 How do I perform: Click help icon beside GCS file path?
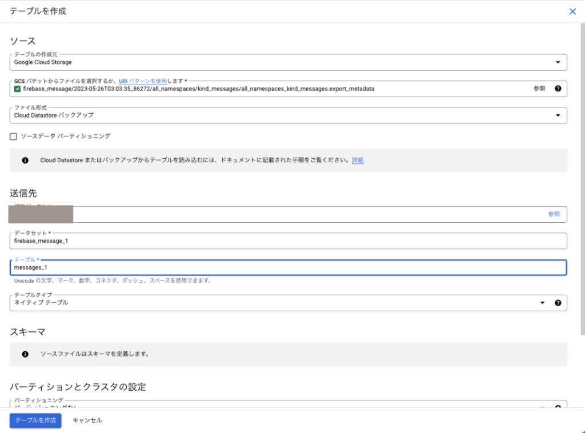coord(558,89)
